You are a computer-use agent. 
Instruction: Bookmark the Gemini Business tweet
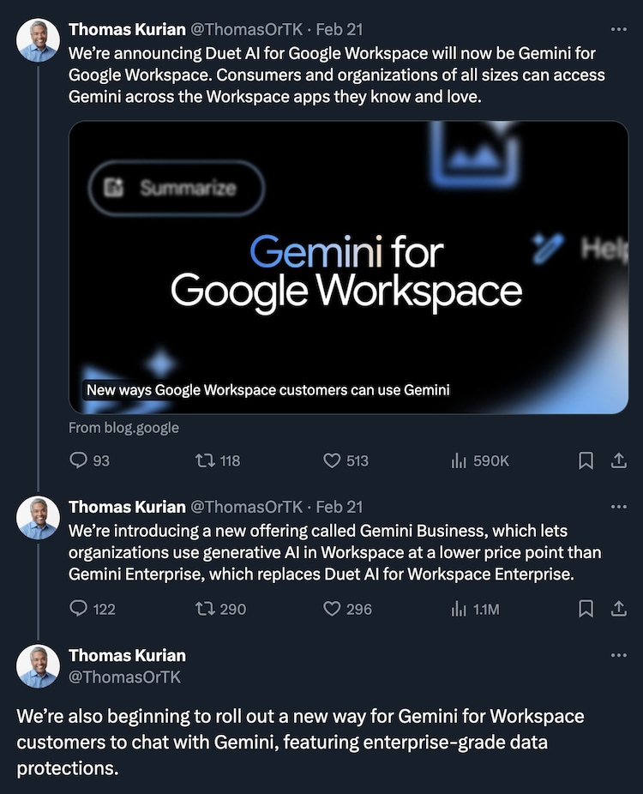pos(586,609)
